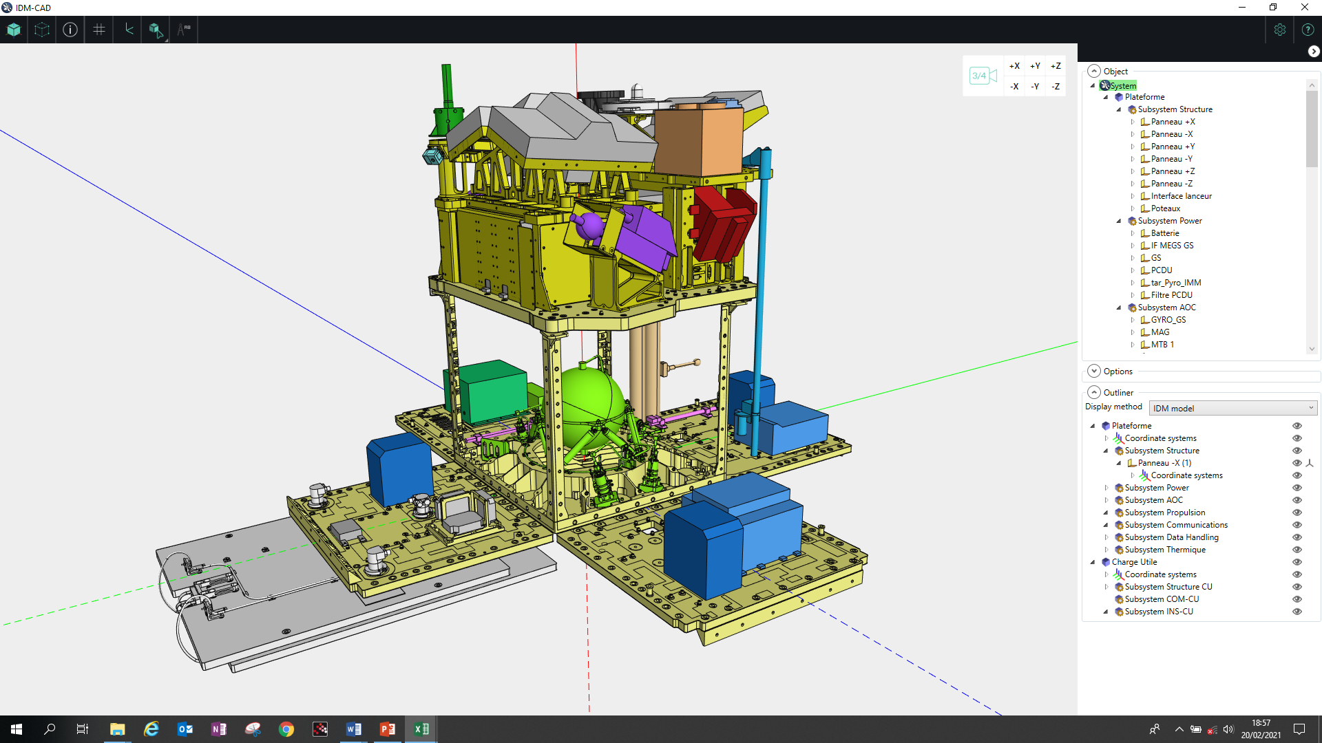Viewport: 1322px width, 743px height.
Task: Toggle visibility of Charge Utile
Action: [x=1297, y=562]
